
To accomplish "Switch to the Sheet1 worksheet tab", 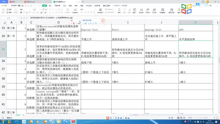I will click(x=18, y=115).
